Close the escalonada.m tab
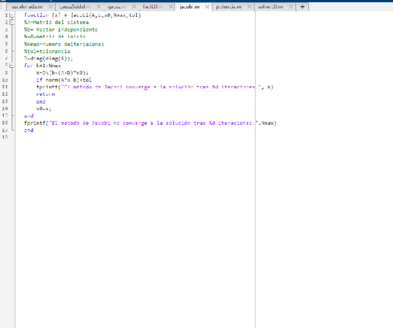Viewport: 393px width, 328px height. click(x=49, y=7)
